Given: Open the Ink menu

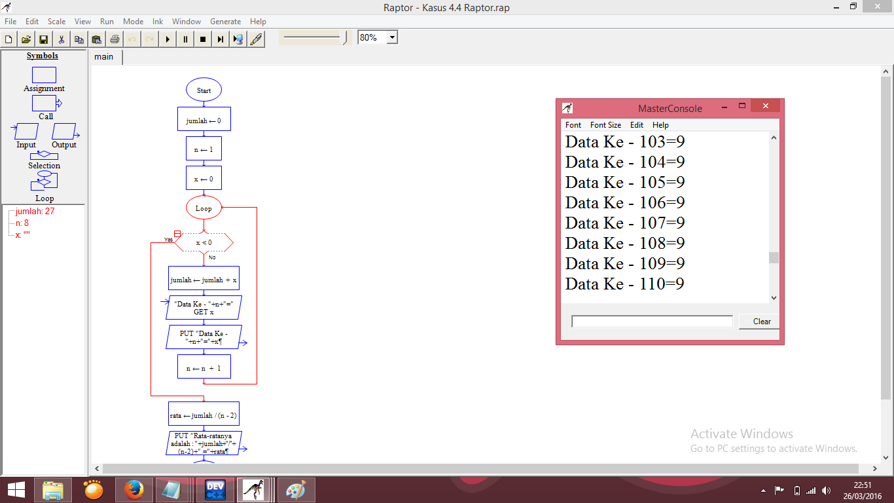Looking at the screenshot, I should (x=158, y=22).
